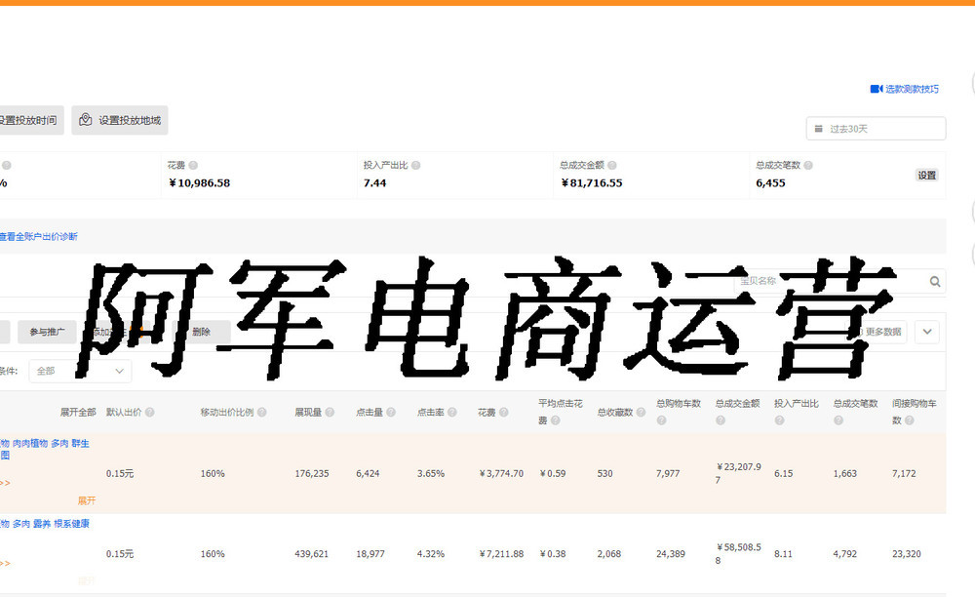Image resolution: width=975 pixels, height=597 pixels.
Task: Click 展开全部 in table header
Action: (78, 413)
